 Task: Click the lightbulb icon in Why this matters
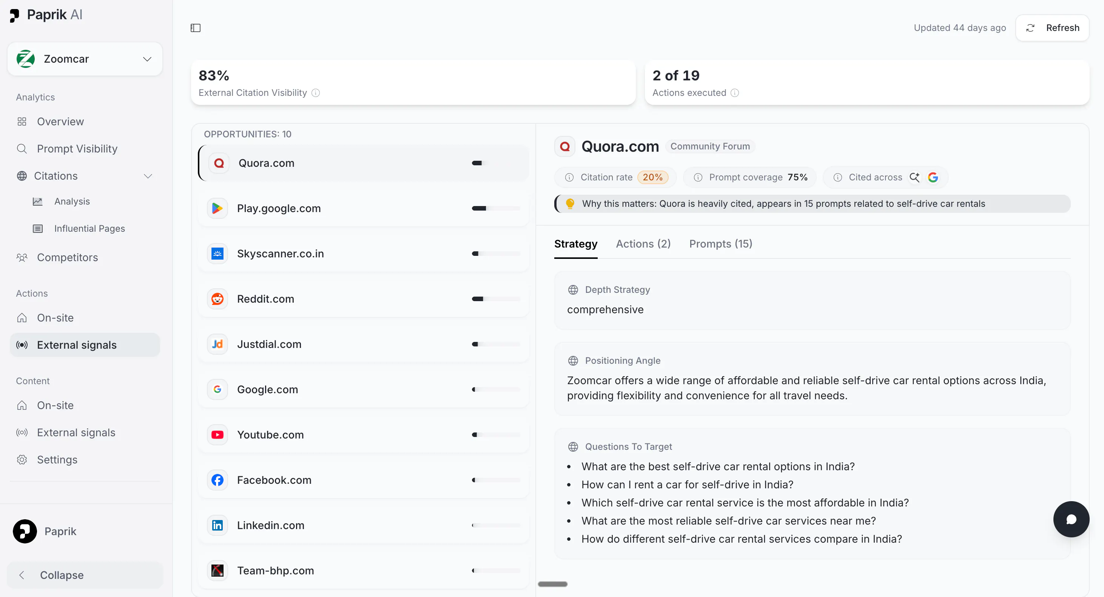click(570, 204)
